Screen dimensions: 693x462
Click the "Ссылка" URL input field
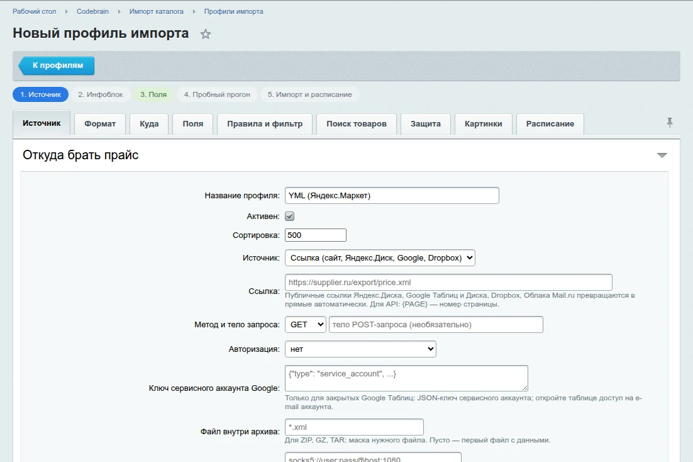pos(448,283)
